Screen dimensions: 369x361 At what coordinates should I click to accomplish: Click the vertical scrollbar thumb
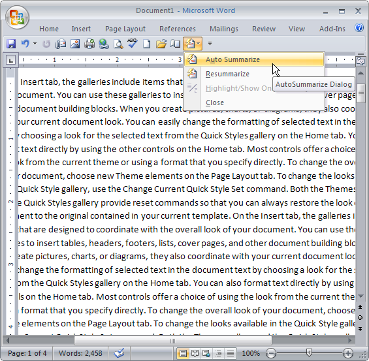[361, 93]
